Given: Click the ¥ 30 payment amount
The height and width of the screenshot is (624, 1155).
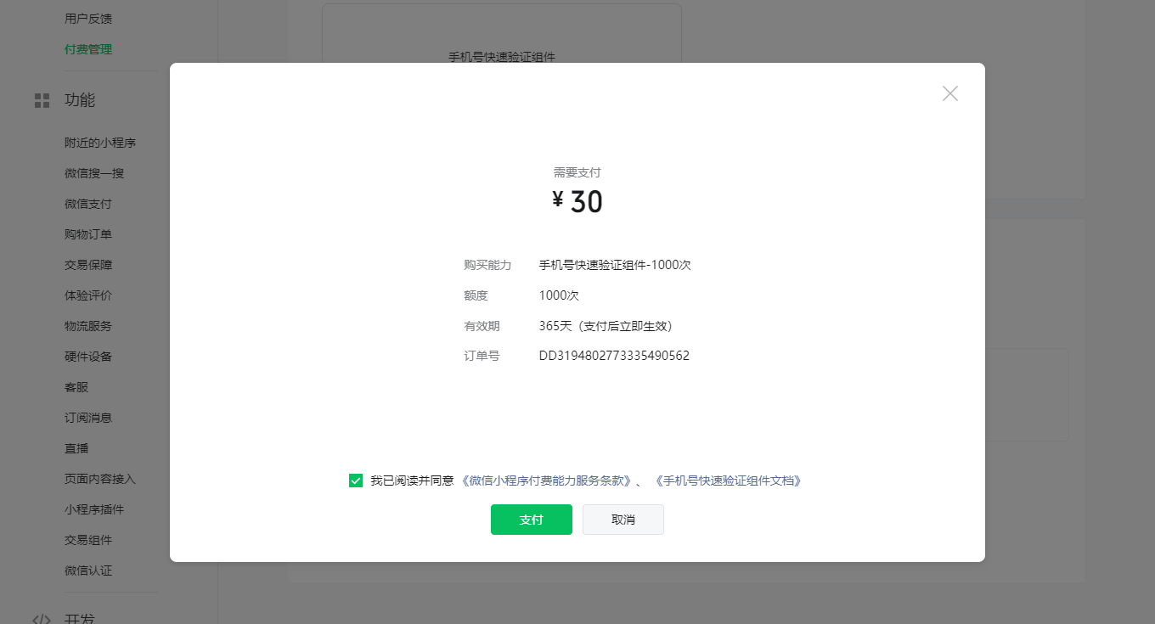Looking at the screenshot, I should (577, 202).
